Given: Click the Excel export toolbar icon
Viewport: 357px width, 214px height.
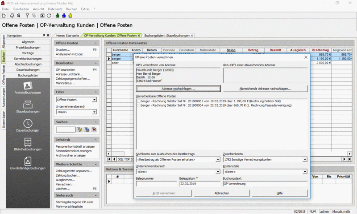Looking at the screenshot, I should pos(42,16).
